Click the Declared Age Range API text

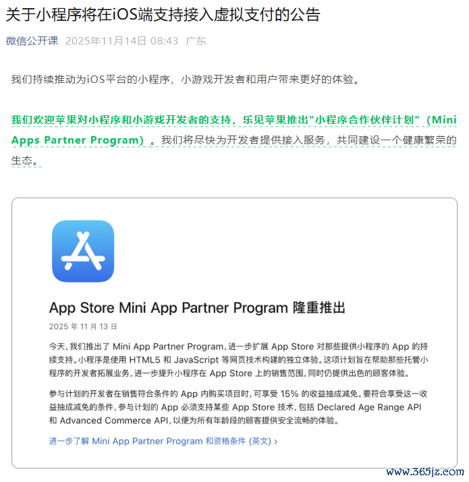[369, 407]
